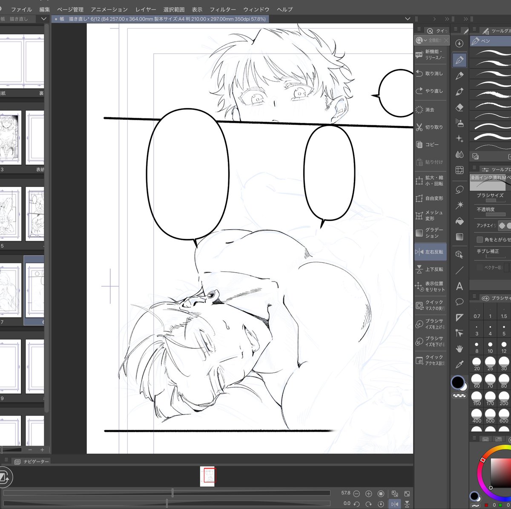Choose brush size 10 preset
511x509 pixels.
click(x=490, y=347)
